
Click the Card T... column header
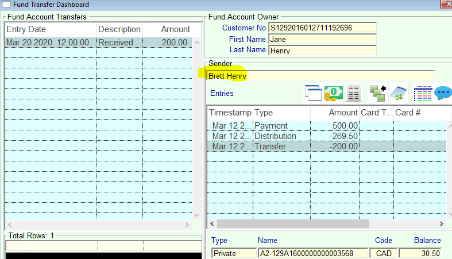click(376, 113)
